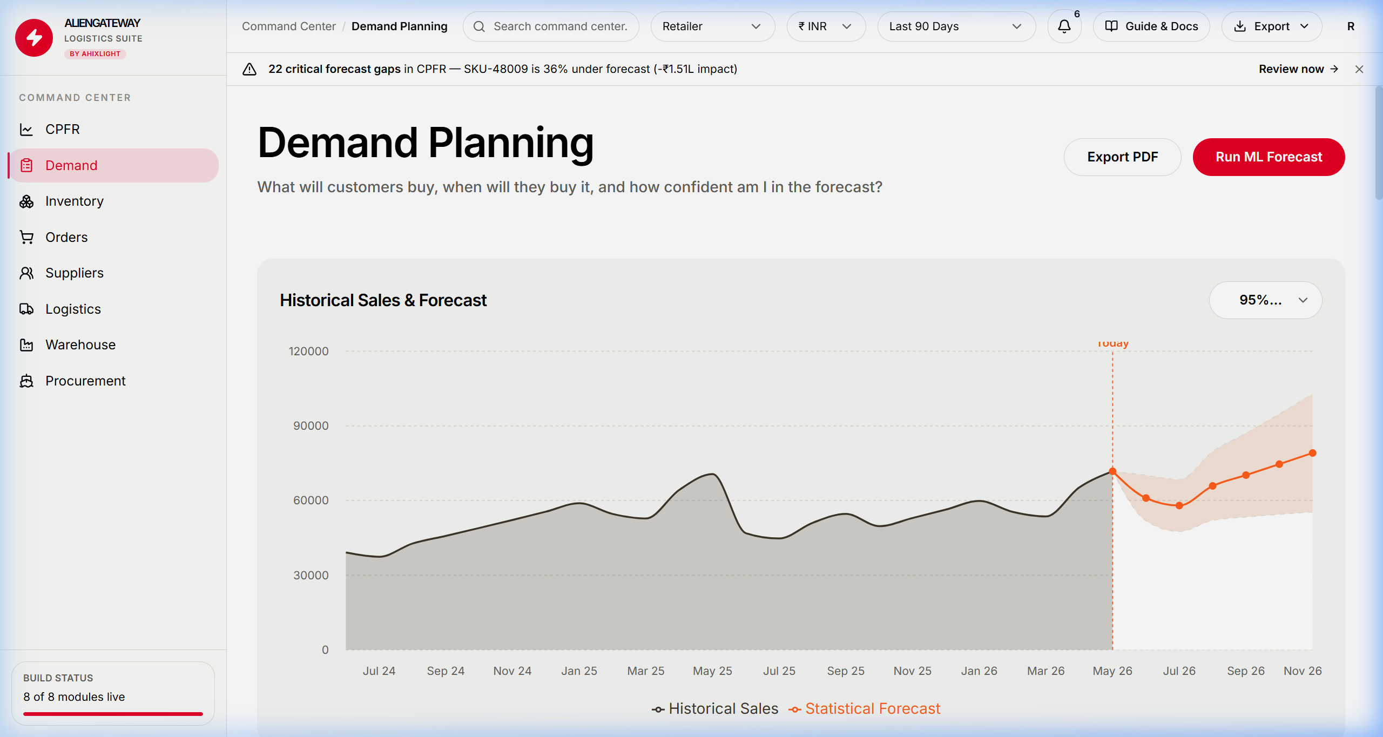
Task: Click the Suppliers people icon
Action: tap(26, 273)
